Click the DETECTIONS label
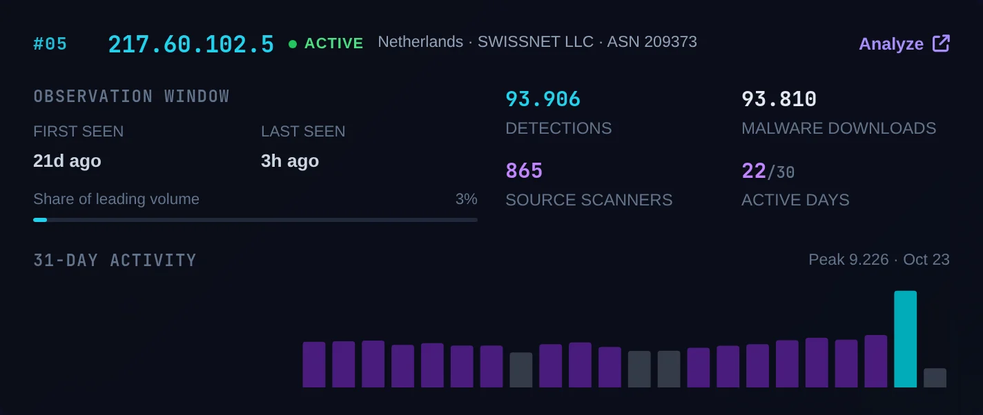 (x=558, y=128)
